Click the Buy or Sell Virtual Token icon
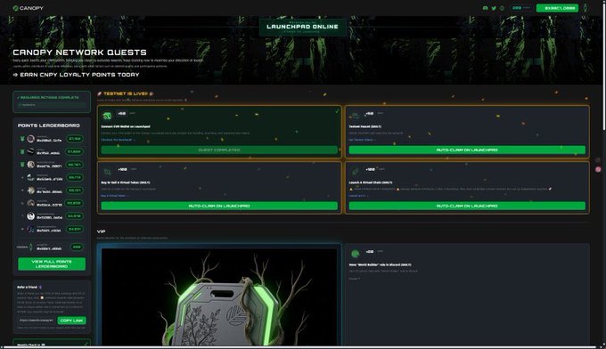 [x=107, y=172]
